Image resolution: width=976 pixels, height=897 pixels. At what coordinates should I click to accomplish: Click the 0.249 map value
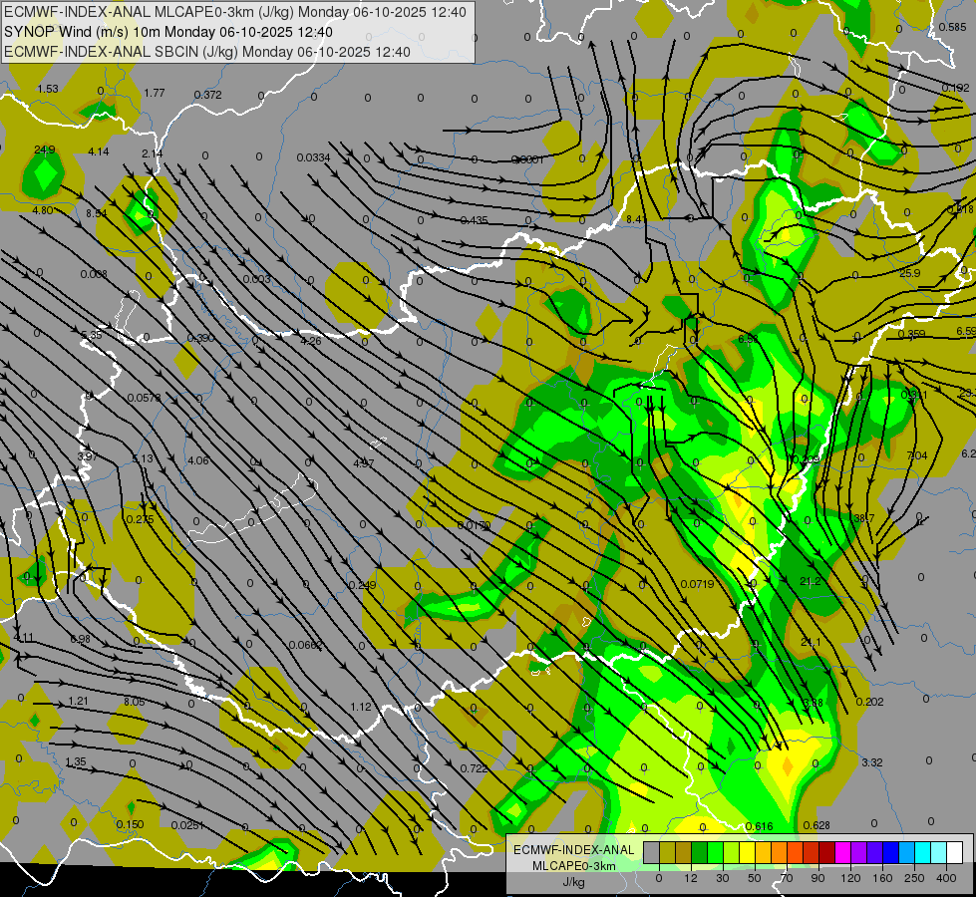point(362,585)
